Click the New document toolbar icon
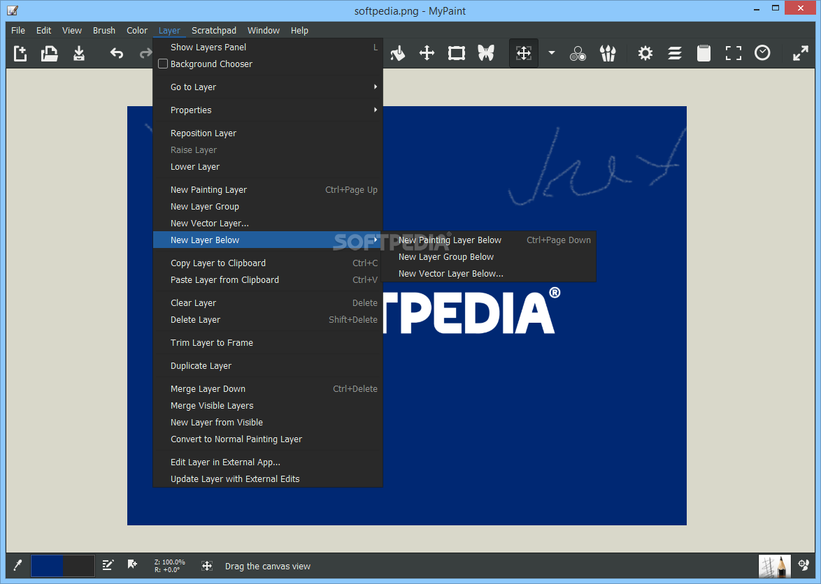Image resolution: width=821 pixels, height=584 pixels. (x=20, y=53)
